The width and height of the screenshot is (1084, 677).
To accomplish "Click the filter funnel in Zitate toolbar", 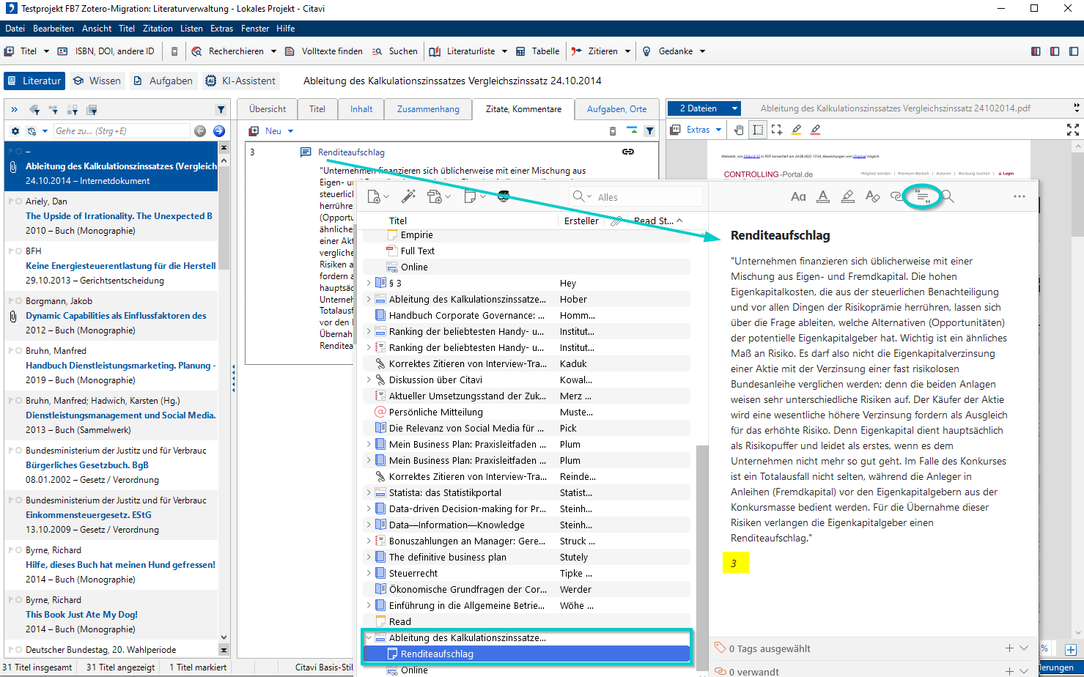I will tap(649, 131).
